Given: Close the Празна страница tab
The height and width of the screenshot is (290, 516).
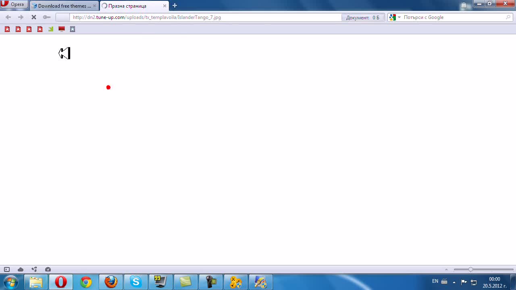Looking at the screenshot, I should (x=164, y=6).
